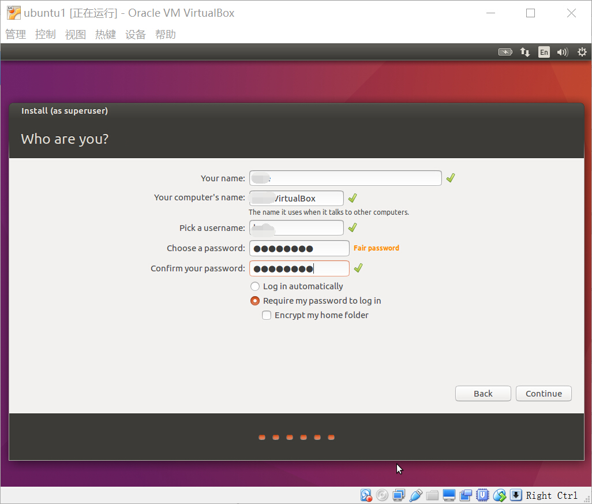Click the display monitor status icon
The height and width of the screenshot is (504, 592).
449,495
